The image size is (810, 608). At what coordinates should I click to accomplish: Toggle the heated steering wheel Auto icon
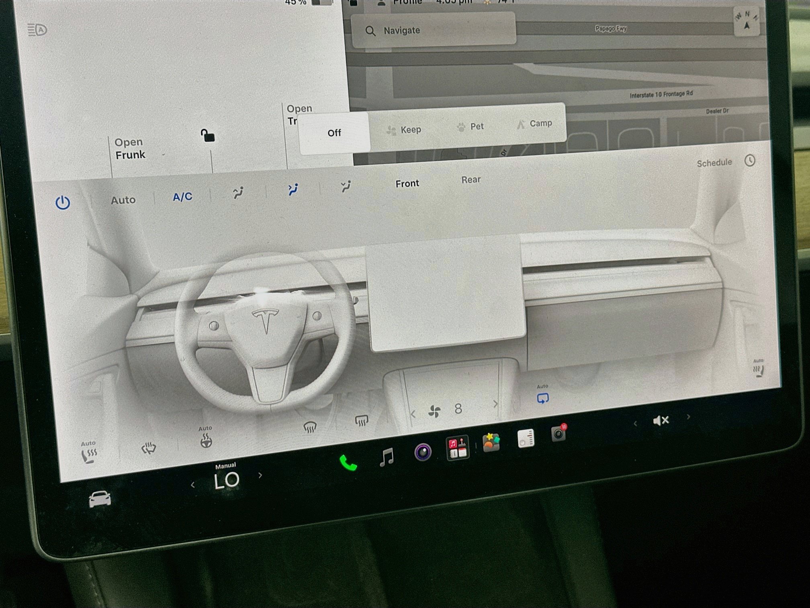pos(206,438)
